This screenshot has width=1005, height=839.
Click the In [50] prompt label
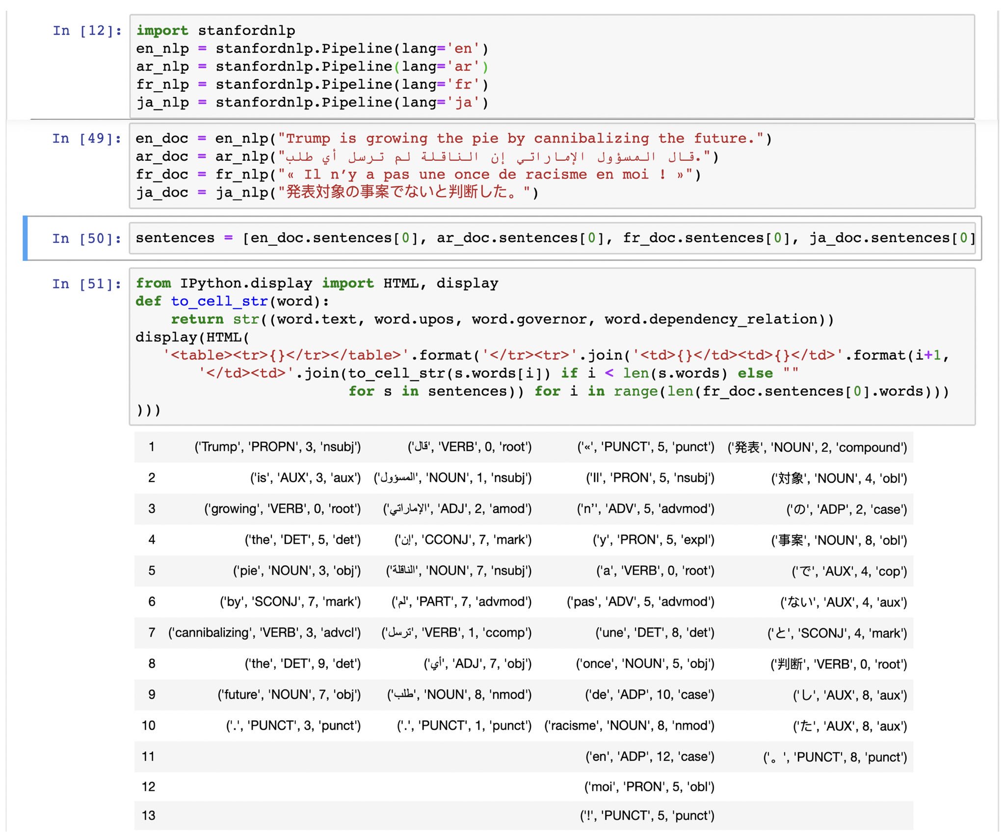pos(87,239)
